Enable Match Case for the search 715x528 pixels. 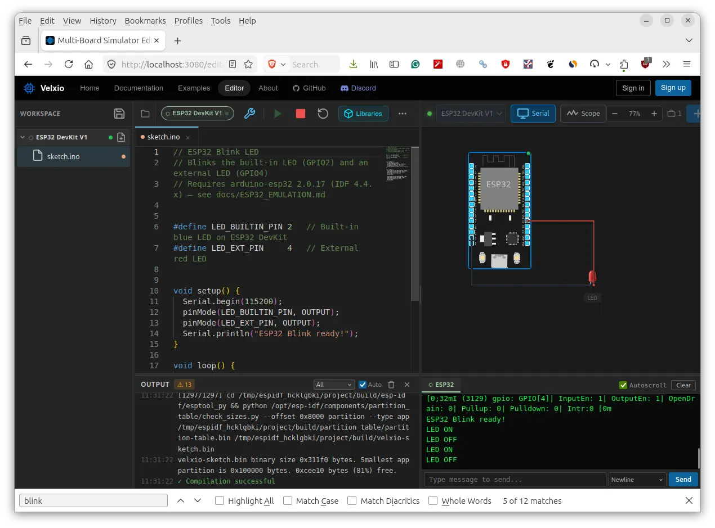point(287,500)
